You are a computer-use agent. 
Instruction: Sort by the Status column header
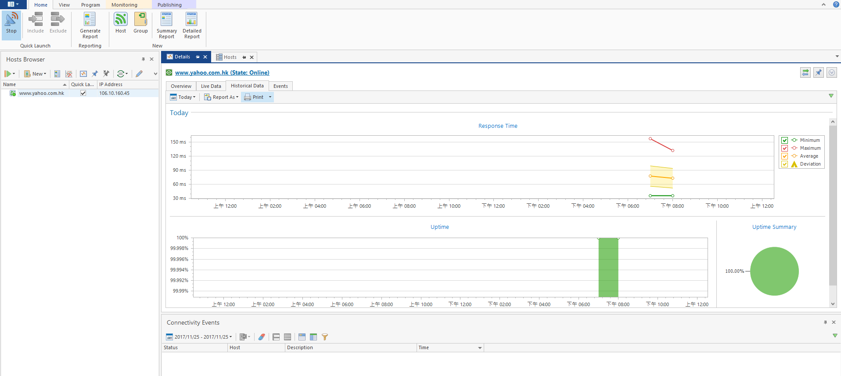click(194, 347)
